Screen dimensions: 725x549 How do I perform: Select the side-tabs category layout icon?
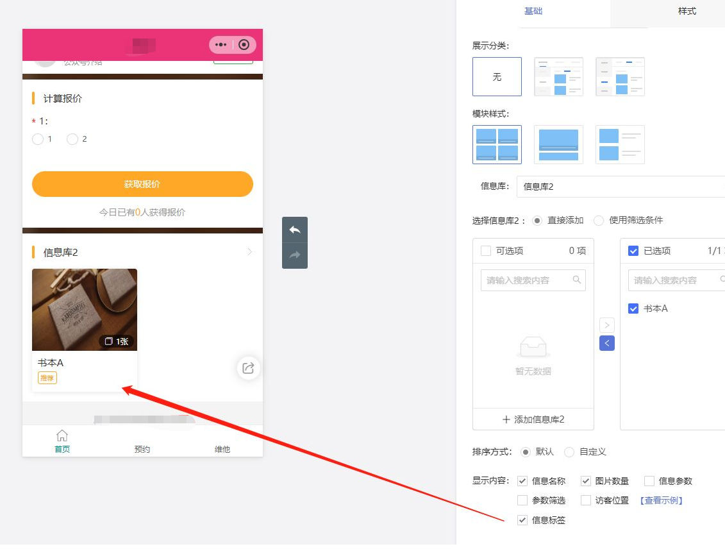[x=620, y=77]
